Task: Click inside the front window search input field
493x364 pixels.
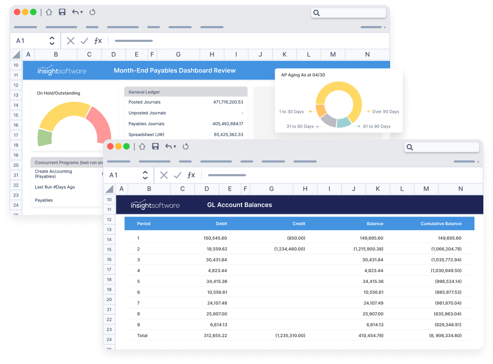Action: pos(441,147)
